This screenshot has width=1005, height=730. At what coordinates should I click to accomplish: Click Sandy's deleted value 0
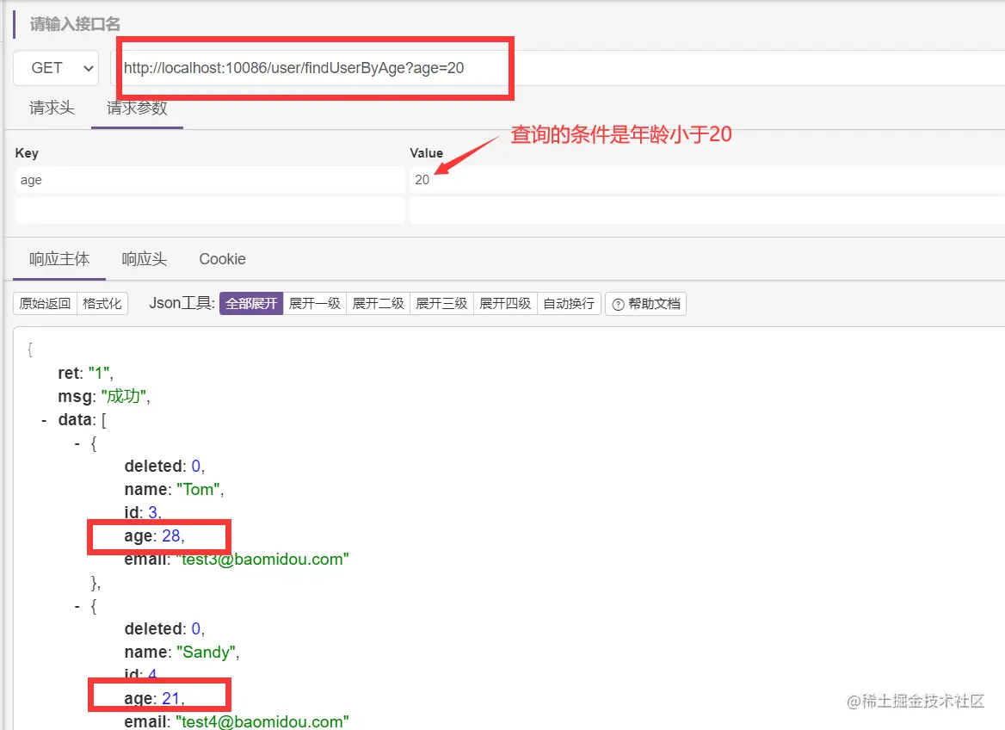click(196, 628)
